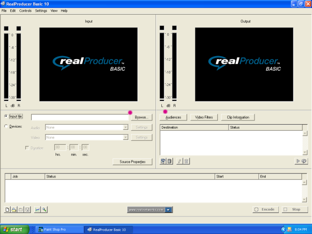
Task: Enable the Duration checkbox
Action: point(27,148)
